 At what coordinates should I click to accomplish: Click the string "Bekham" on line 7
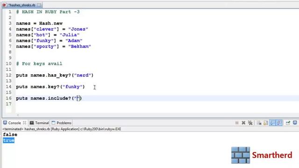click(x=80, y=47)
